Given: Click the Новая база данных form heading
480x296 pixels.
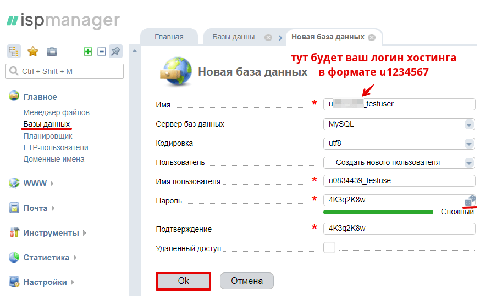Looking at the screenshot, I should 252,72.
